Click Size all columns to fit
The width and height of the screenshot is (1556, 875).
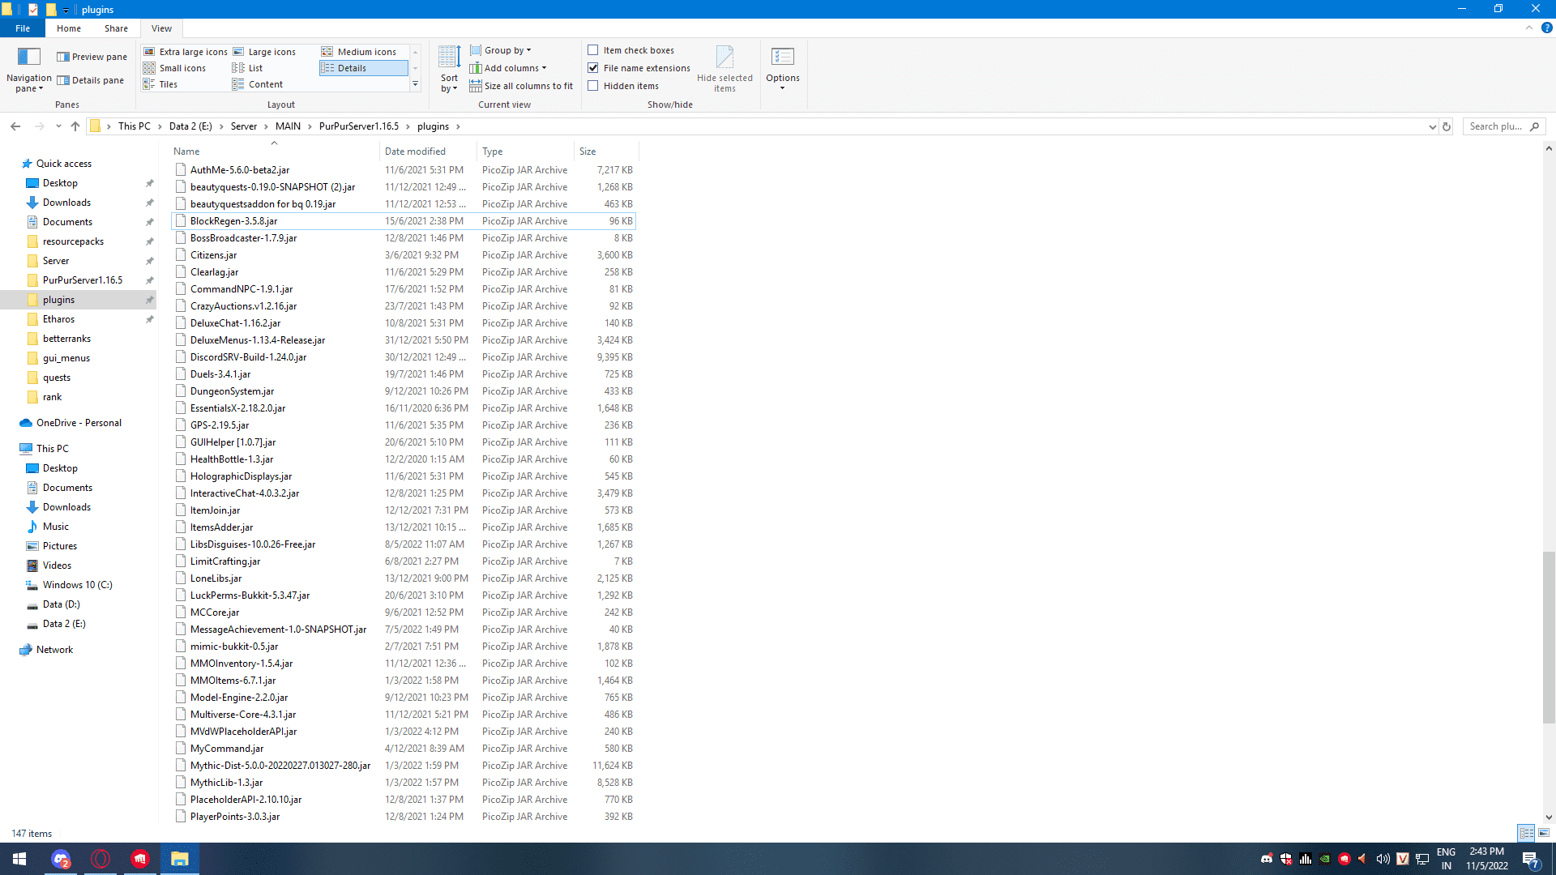(521, 86)
